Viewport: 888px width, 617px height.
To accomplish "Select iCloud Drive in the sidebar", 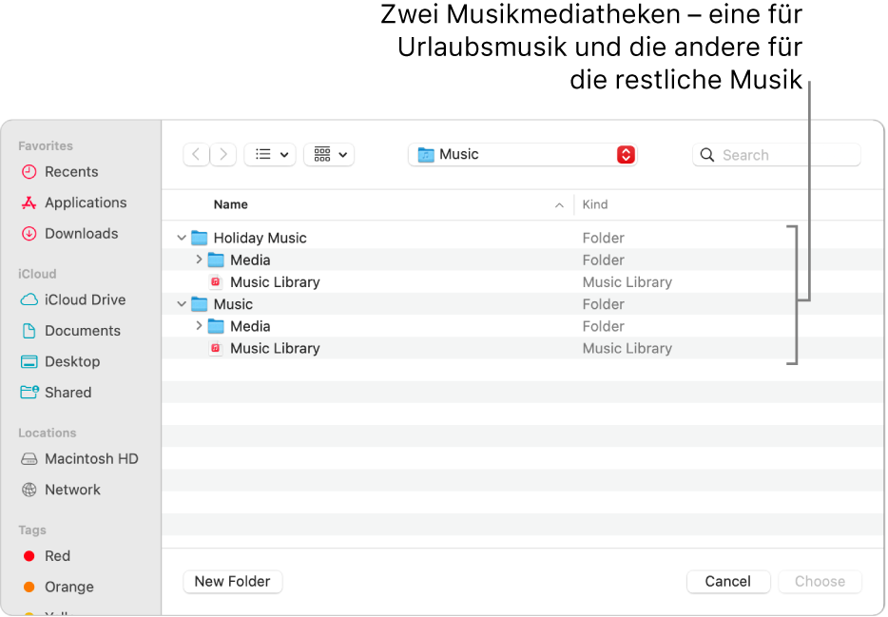I will pyautogui.click(x=73, y=299).
